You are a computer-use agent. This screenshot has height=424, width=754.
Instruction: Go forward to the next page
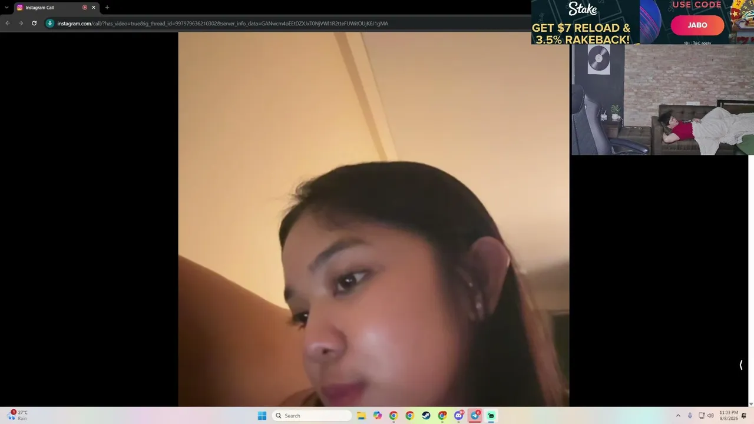point(21,24)
